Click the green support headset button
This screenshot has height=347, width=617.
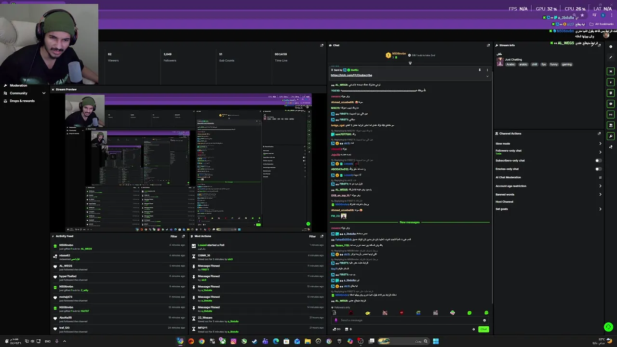pos(609,326)
